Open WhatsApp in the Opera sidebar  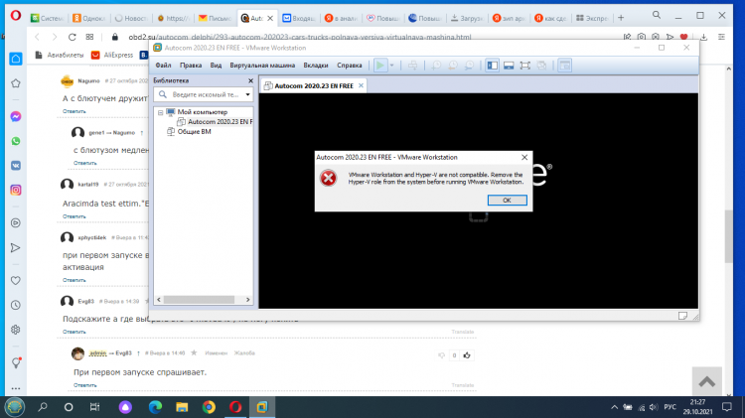pos(16,141)
